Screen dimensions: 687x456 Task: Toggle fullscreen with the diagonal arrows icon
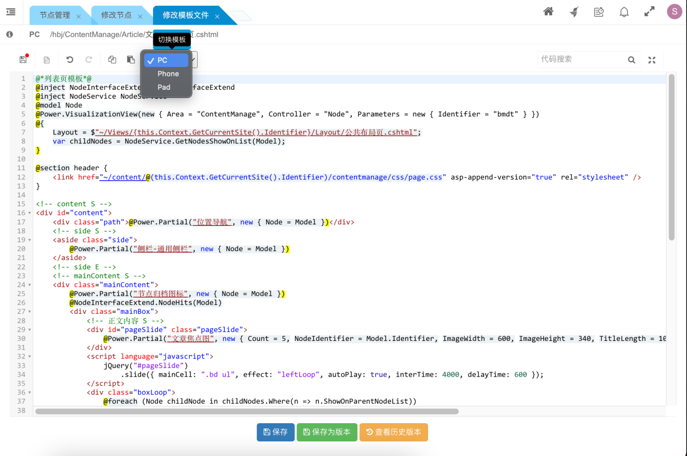click(x=649, y=12)
